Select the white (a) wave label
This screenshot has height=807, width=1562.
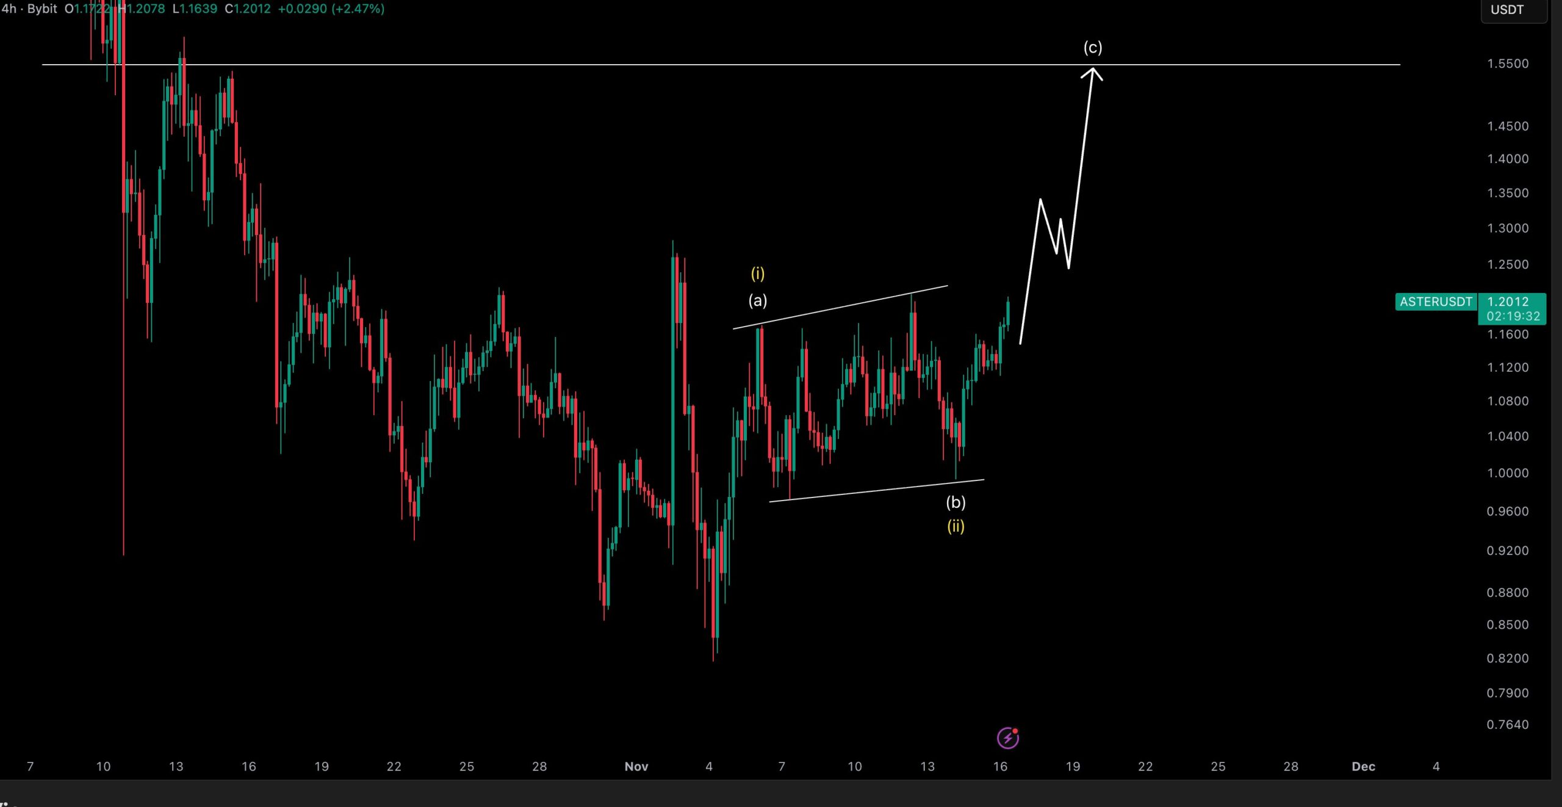pyautogui.click(x=757, y=300)
